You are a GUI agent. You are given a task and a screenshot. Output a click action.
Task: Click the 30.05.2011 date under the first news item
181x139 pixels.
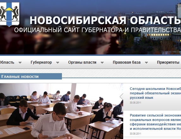[136, 103]
